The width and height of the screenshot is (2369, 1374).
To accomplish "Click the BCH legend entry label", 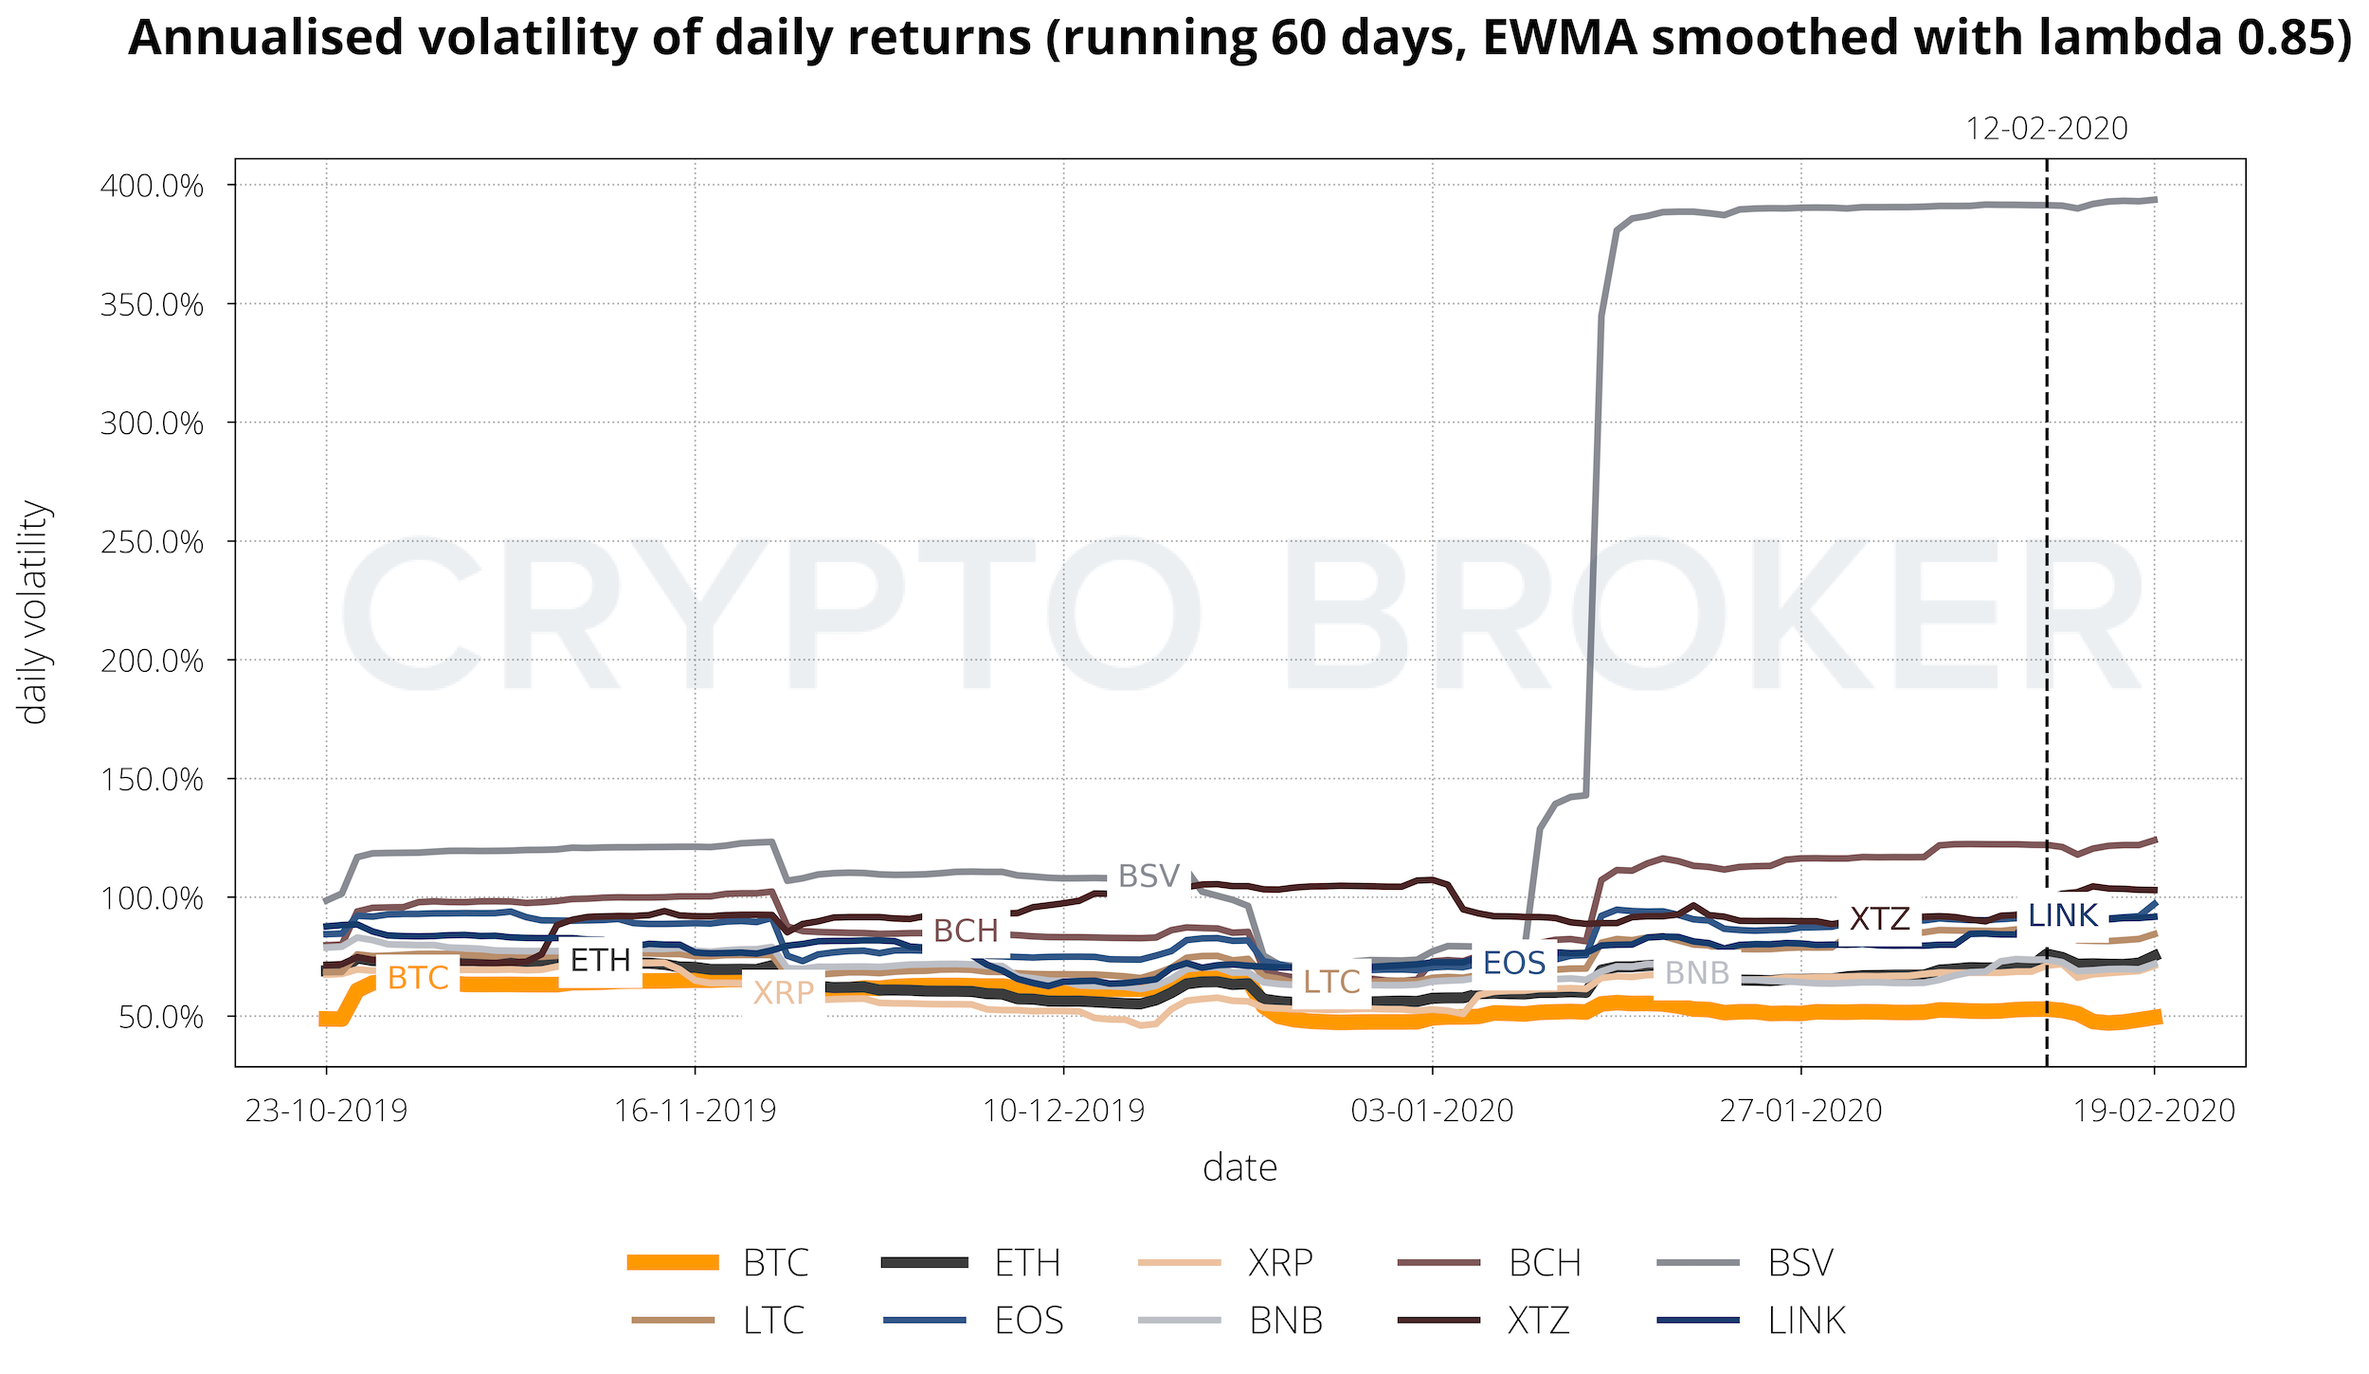I will [x=1545, y=1263].
